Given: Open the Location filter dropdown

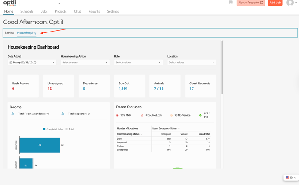Looking at the screenshot, I should pyautogui.click(x=192, y=62).
